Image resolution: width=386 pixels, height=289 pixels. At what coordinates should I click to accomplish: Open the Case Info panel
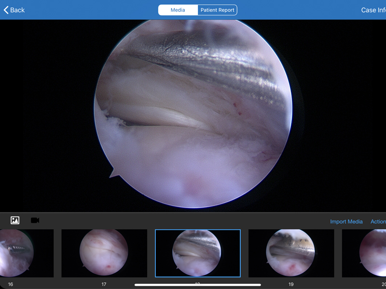[x=373, y=10]
